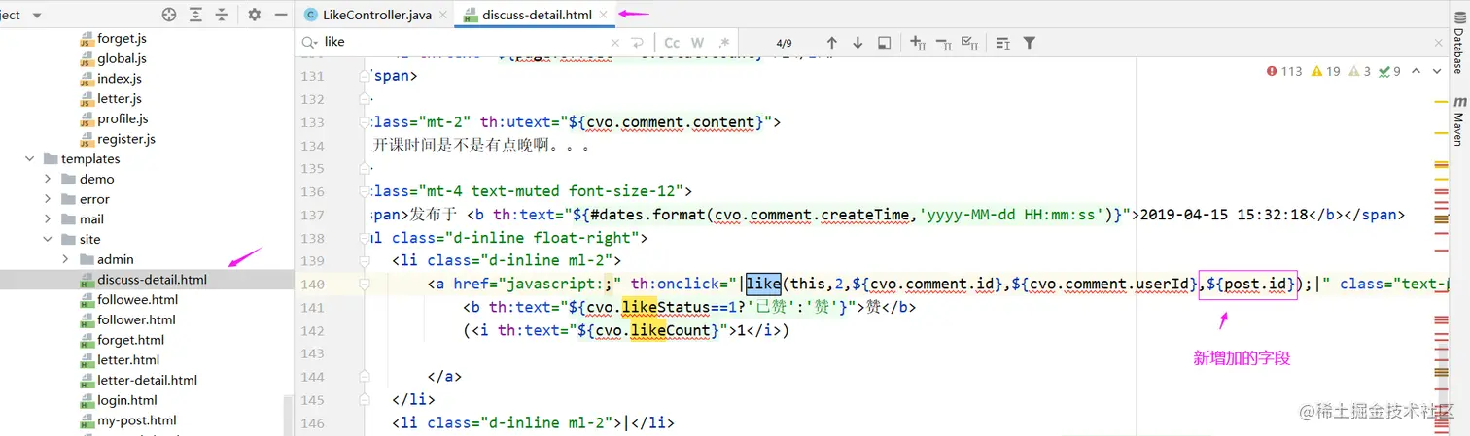Close the LikeController.java tab
Screen dimensions: 1470x436
click(442, 15)
